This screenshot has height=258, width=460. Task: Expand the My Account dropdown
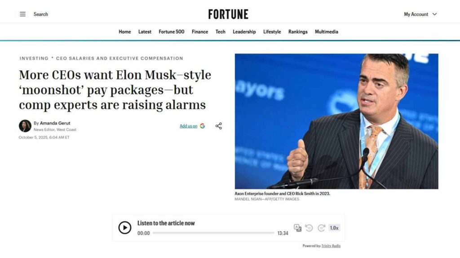tap(420, 14)
